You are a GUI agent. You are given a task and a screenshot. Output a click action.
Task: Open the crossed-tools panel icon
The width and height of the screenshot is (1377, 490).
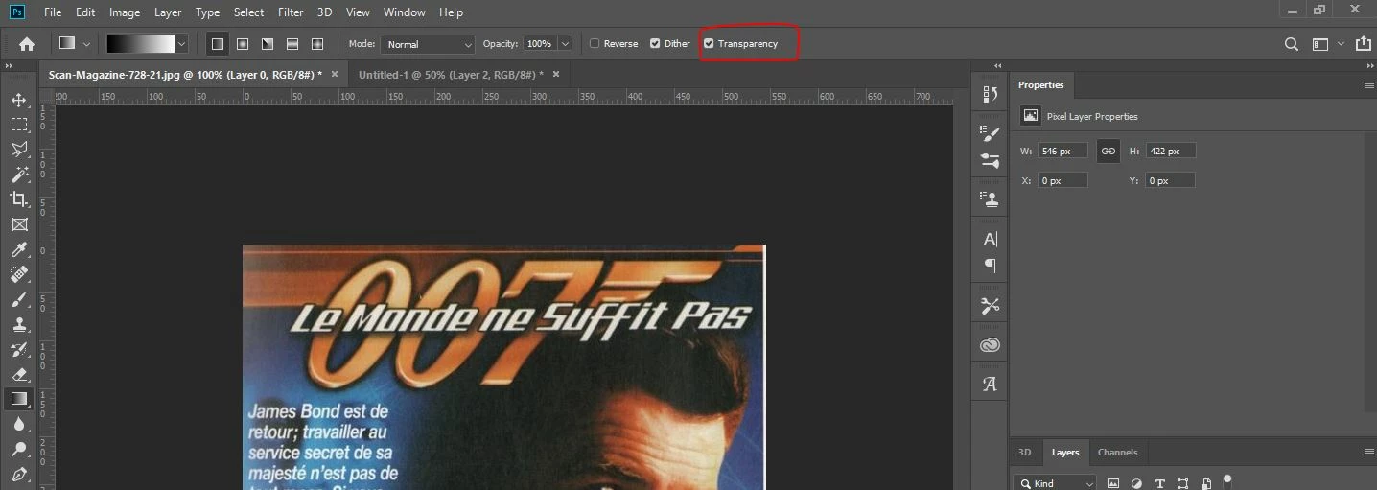click(x=991, y=306)
